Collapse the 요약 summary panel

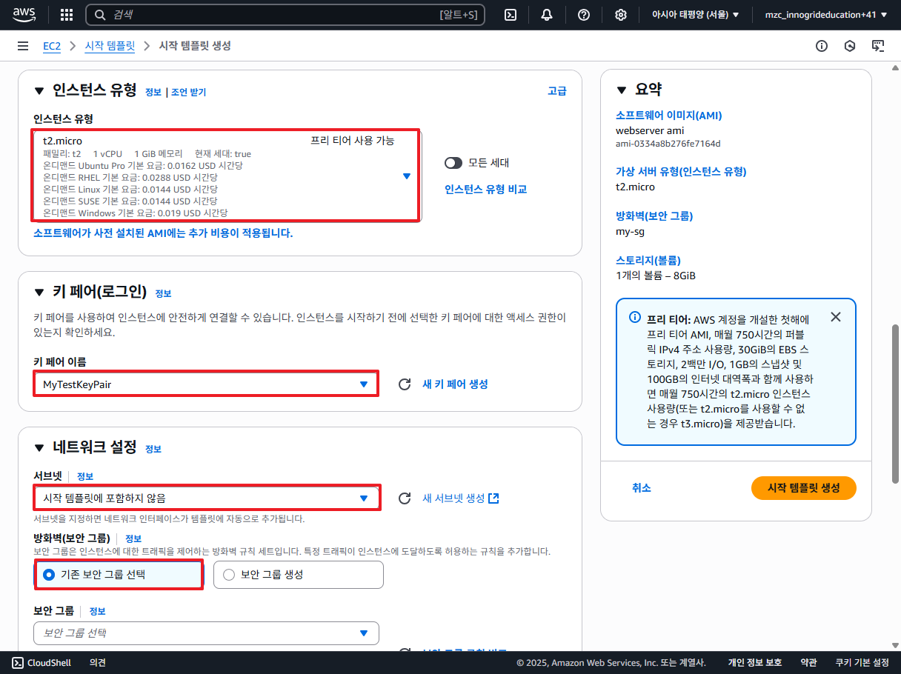point(622,90)
